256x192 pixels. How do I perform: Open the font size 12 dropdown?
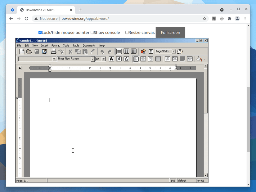pos(104,59)
